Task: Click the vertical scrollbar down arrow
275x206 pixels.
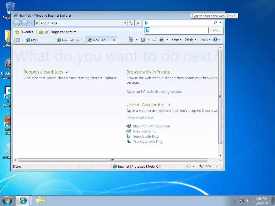Action: click(220, 156)
